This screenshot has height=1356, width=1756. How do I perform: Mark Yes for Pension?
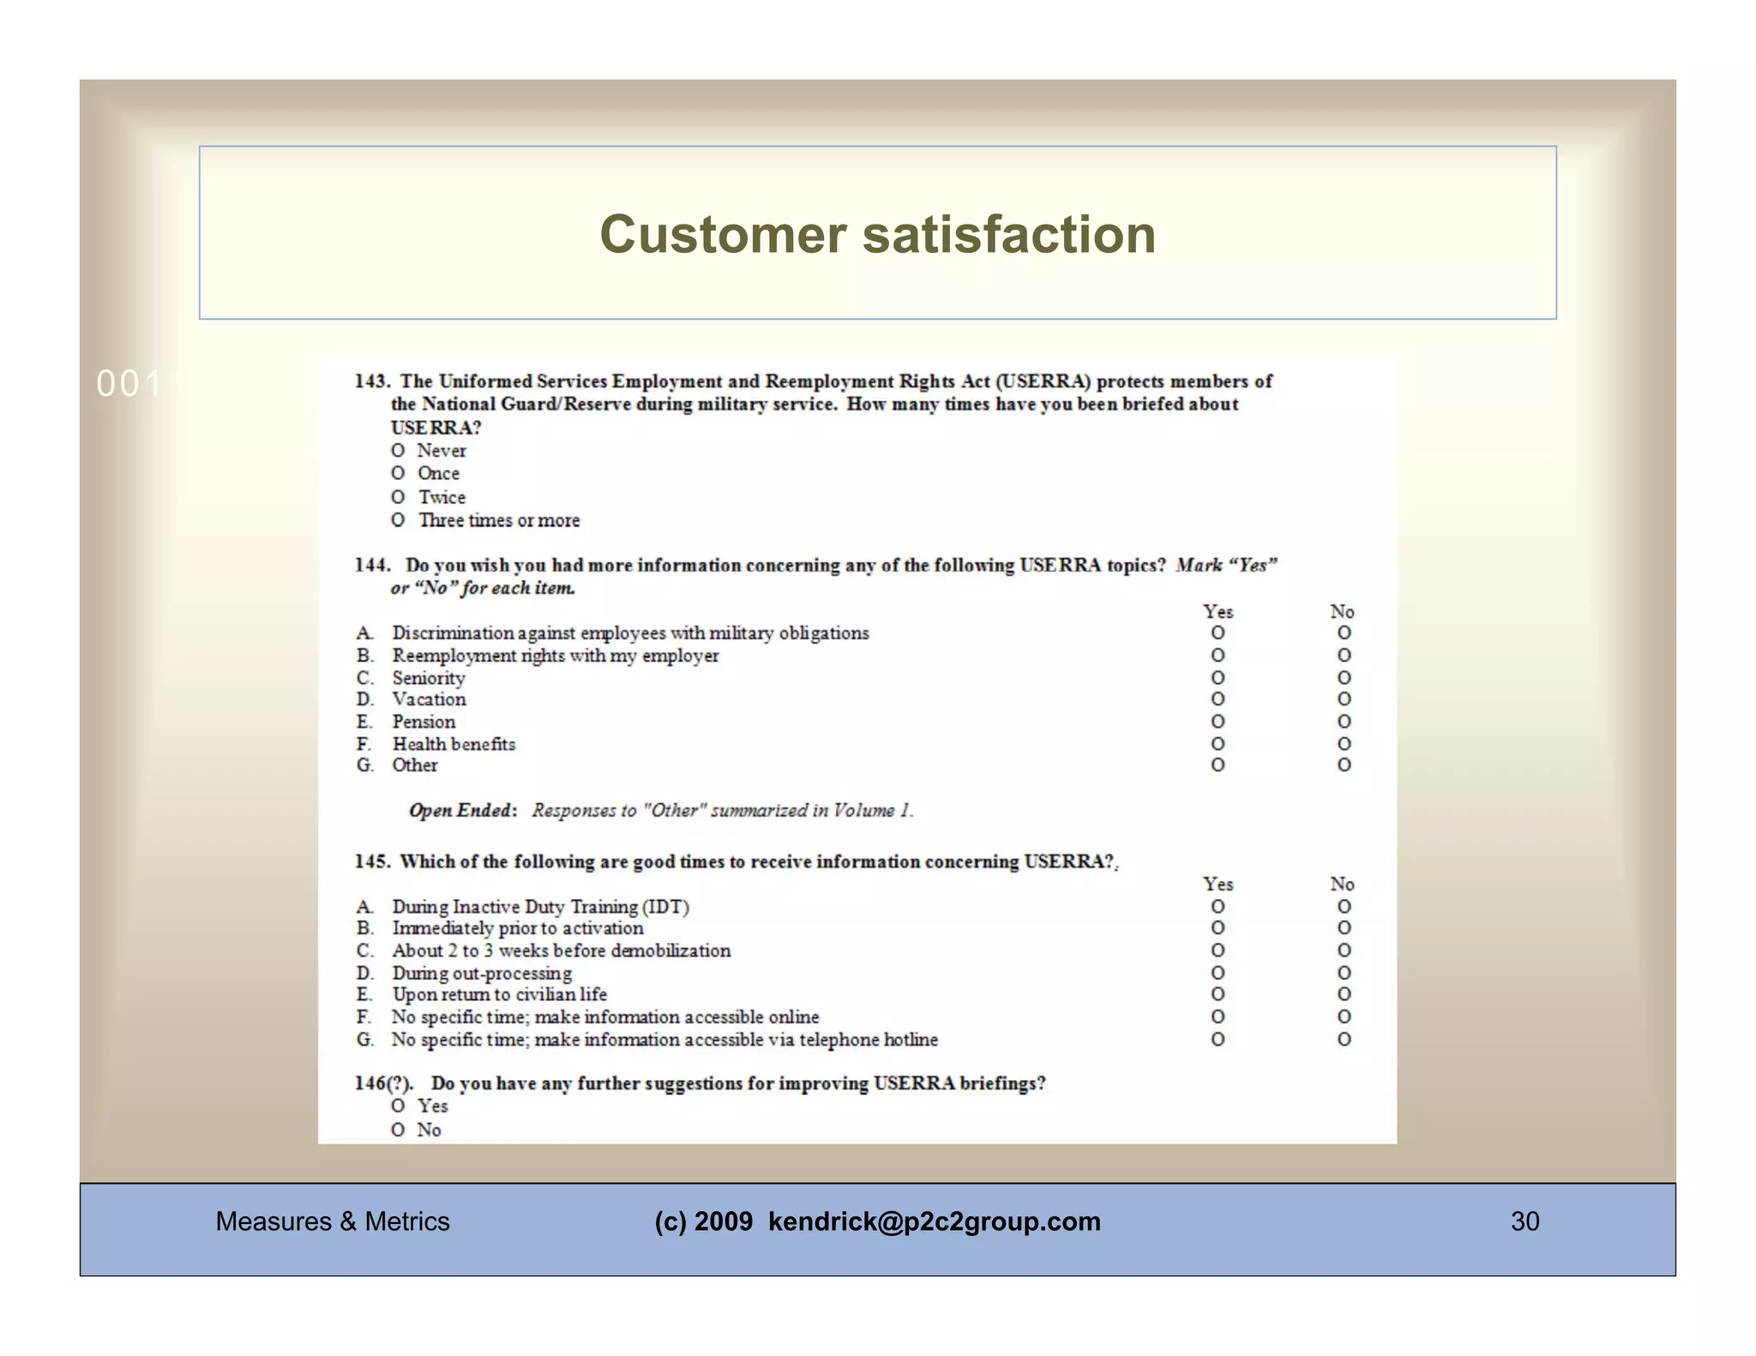pos(1218,722)
